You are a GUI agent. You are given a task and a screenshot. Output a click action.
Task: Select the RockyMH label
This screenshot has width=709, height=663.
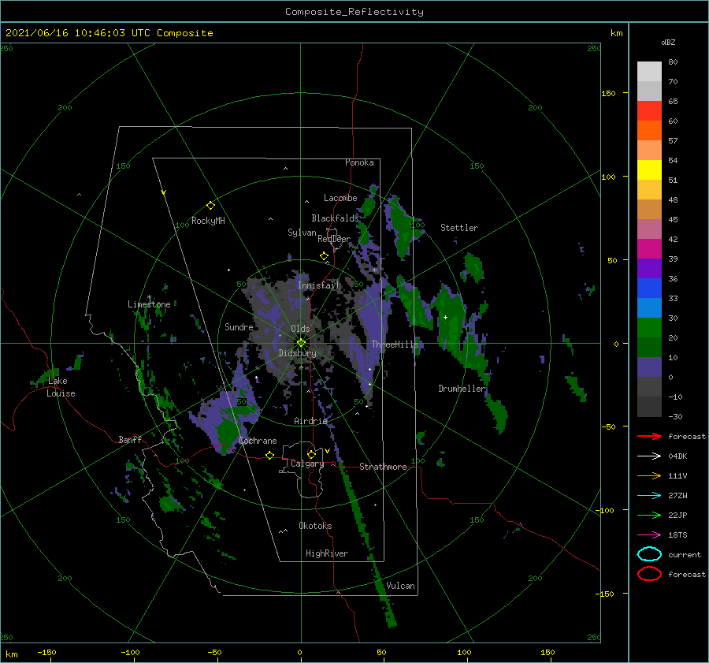[x=208, y=221]
